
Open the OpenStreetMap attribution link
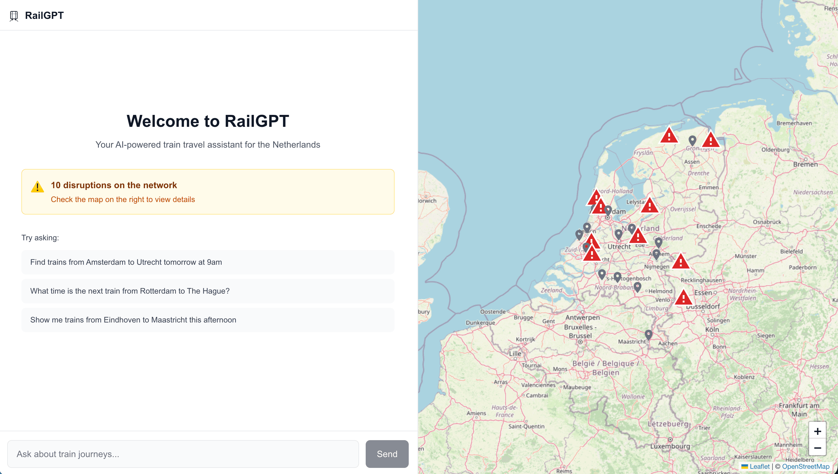806,467
